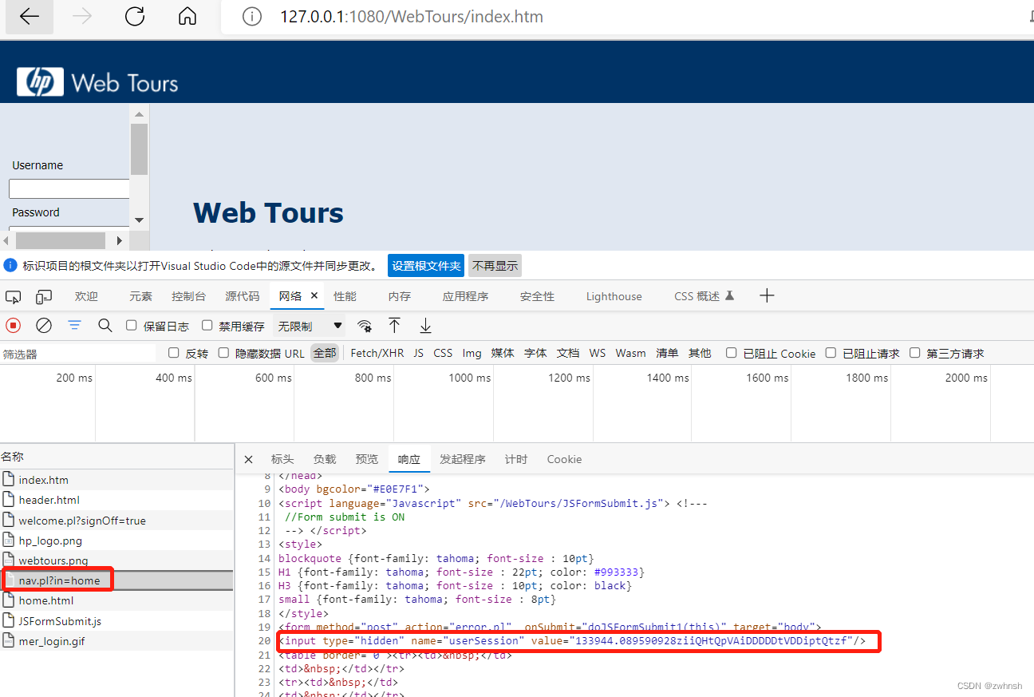Viewport: 1034px width, 697px height.
Task: Click the image file icon next to hp_logo.png
Action: tap(9, 541)
